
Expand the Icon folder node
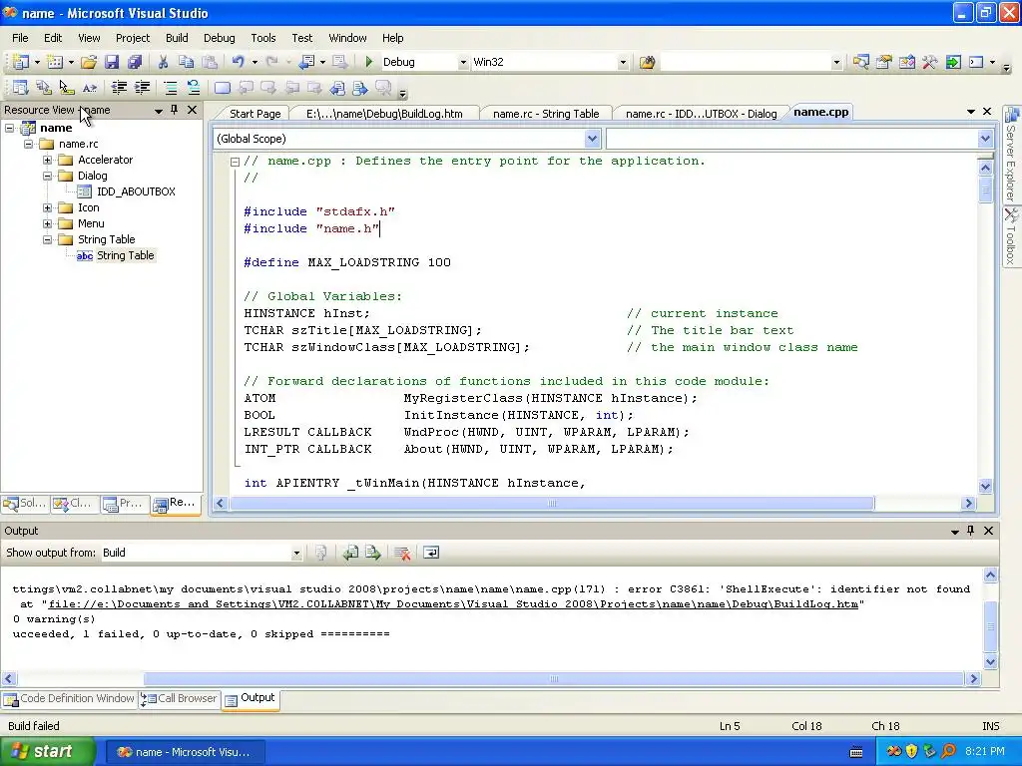pos(47,207)
